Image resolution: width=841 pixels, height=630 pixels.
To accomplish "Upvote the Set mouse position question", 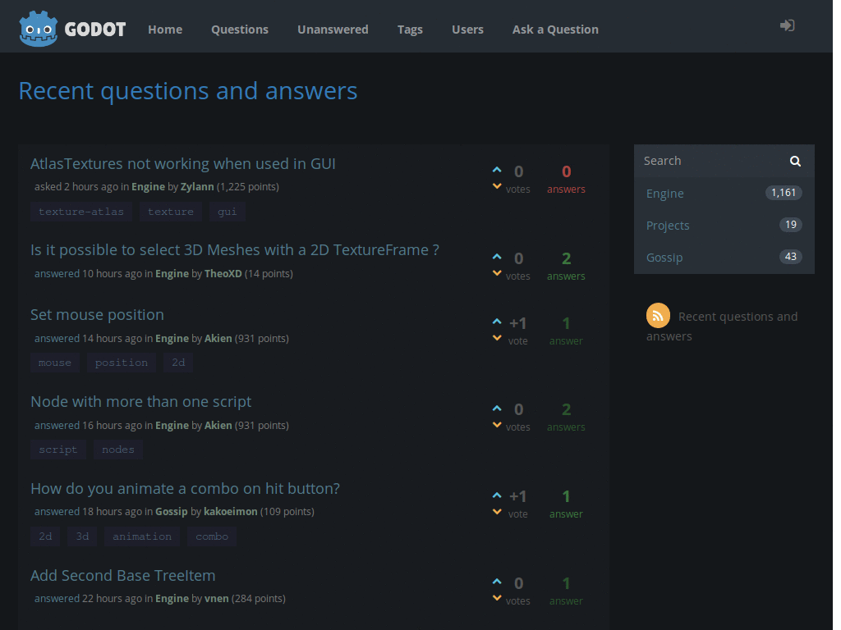I will click(x=497, y=322).
